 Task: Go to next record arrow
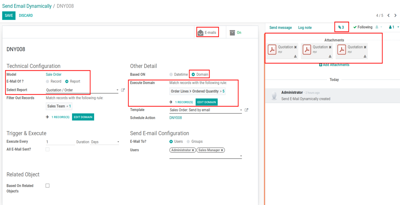point(395,15)
